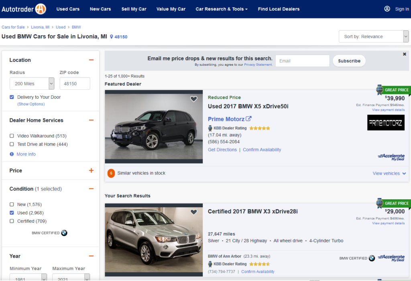Click Sign In

[402, 9]
